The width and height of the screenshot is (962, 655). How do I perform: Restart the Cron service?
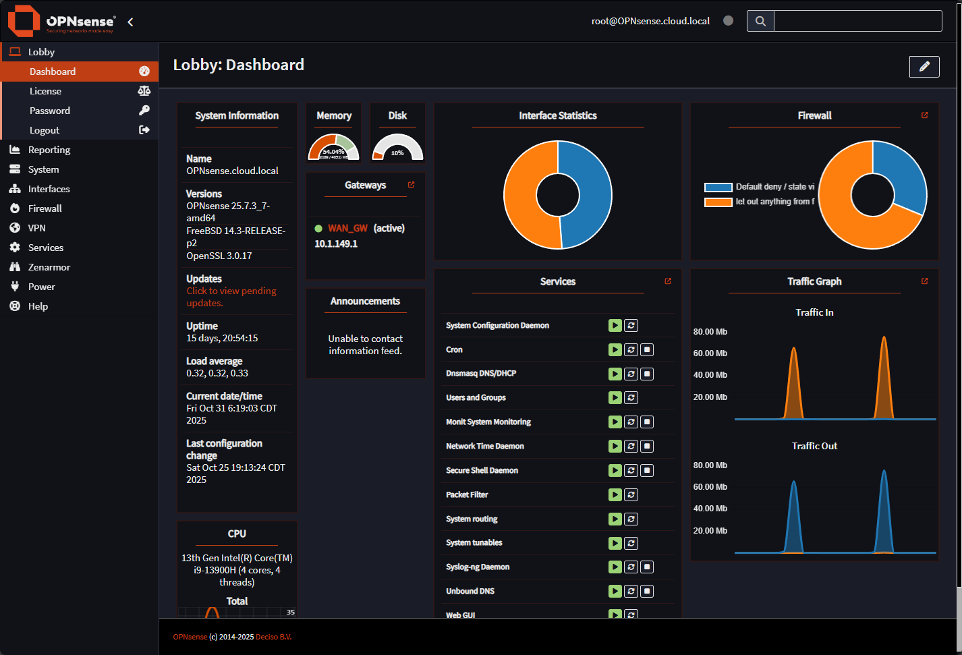tap(631, 350)
